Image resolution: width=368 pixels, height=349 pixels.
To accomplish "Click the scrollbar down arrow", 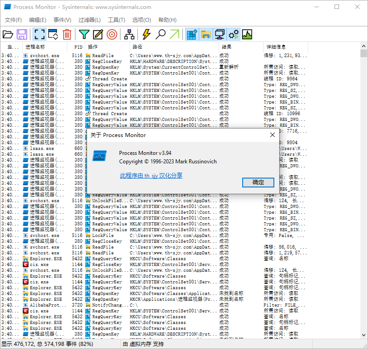I will 364,335.
